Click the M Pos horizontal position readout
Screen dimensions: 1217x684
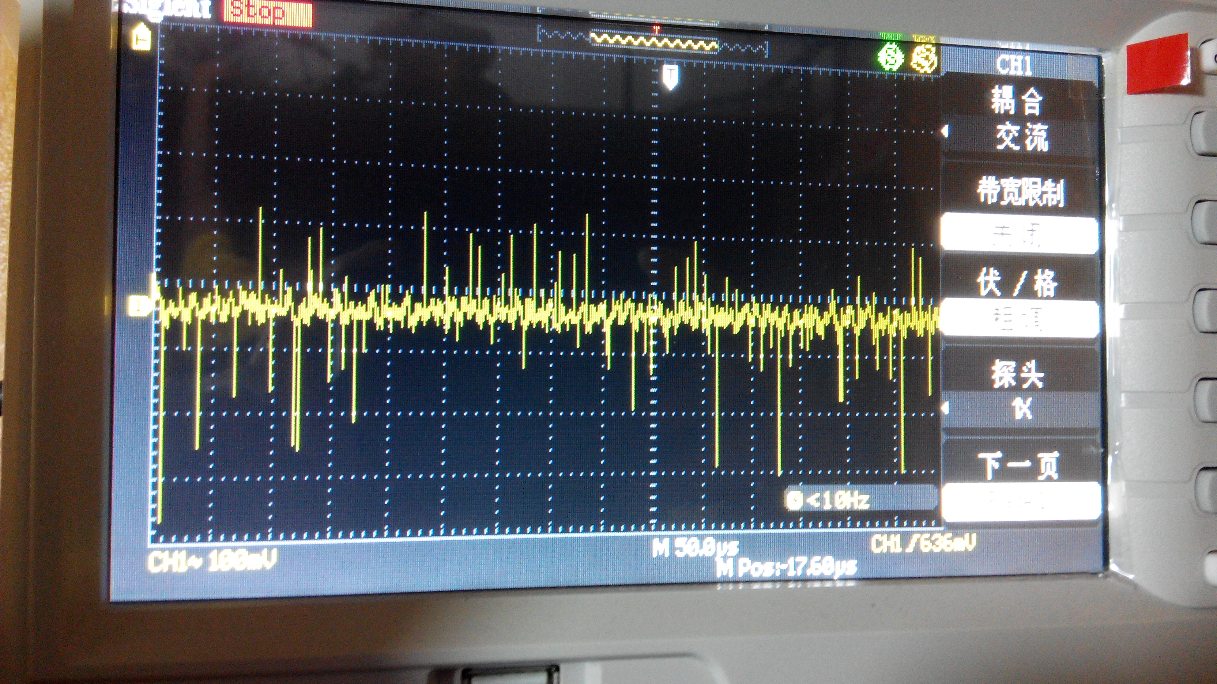(x=787, y=568)
